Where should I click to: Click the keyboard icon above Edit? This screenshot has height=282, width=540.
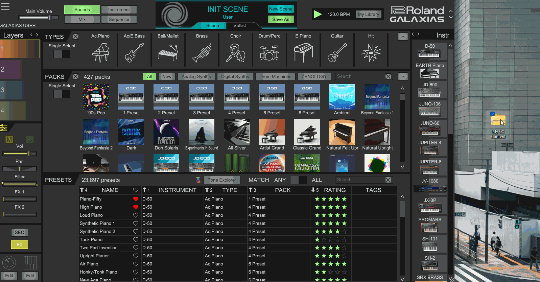[x=30, y=263]
